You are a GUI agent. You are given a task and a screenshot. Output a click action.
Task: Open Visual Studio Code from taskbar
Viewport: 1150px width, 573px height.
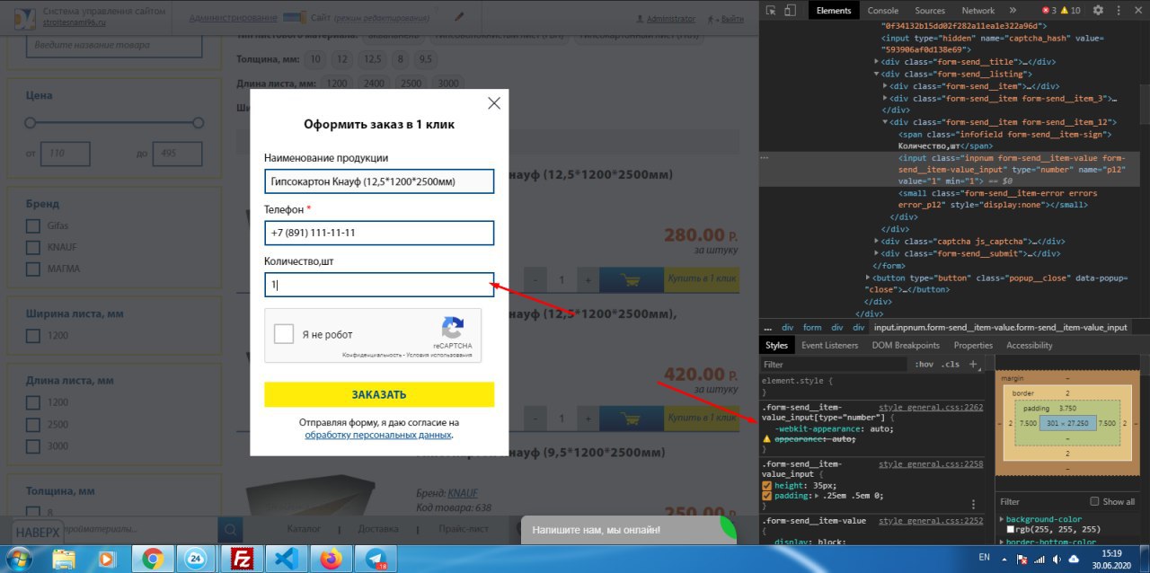tap(287, 559)
